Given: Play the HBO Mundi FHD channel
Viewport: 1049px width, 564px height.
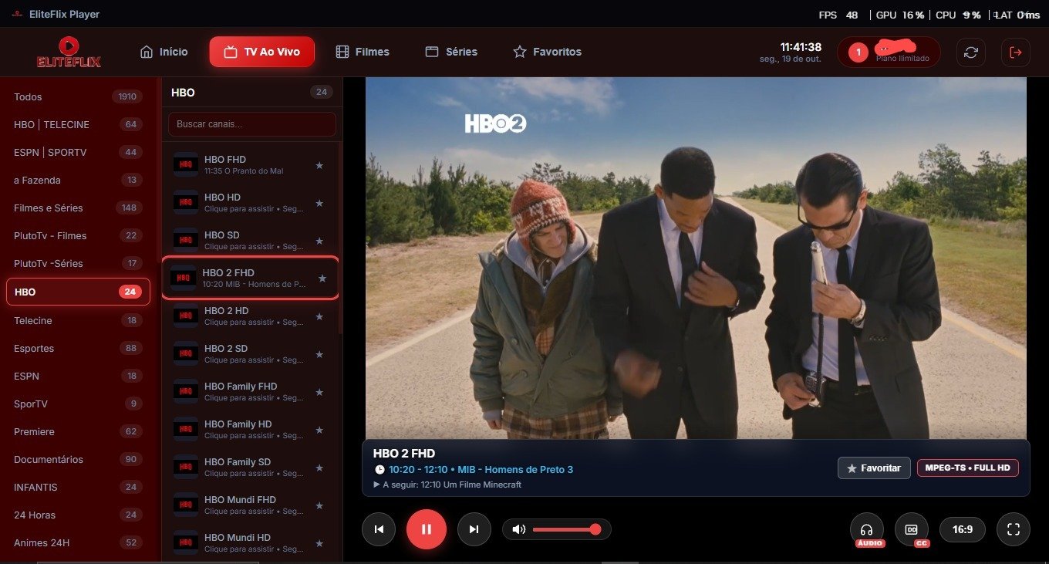Looking at the screenshot, I should (251, 505).
